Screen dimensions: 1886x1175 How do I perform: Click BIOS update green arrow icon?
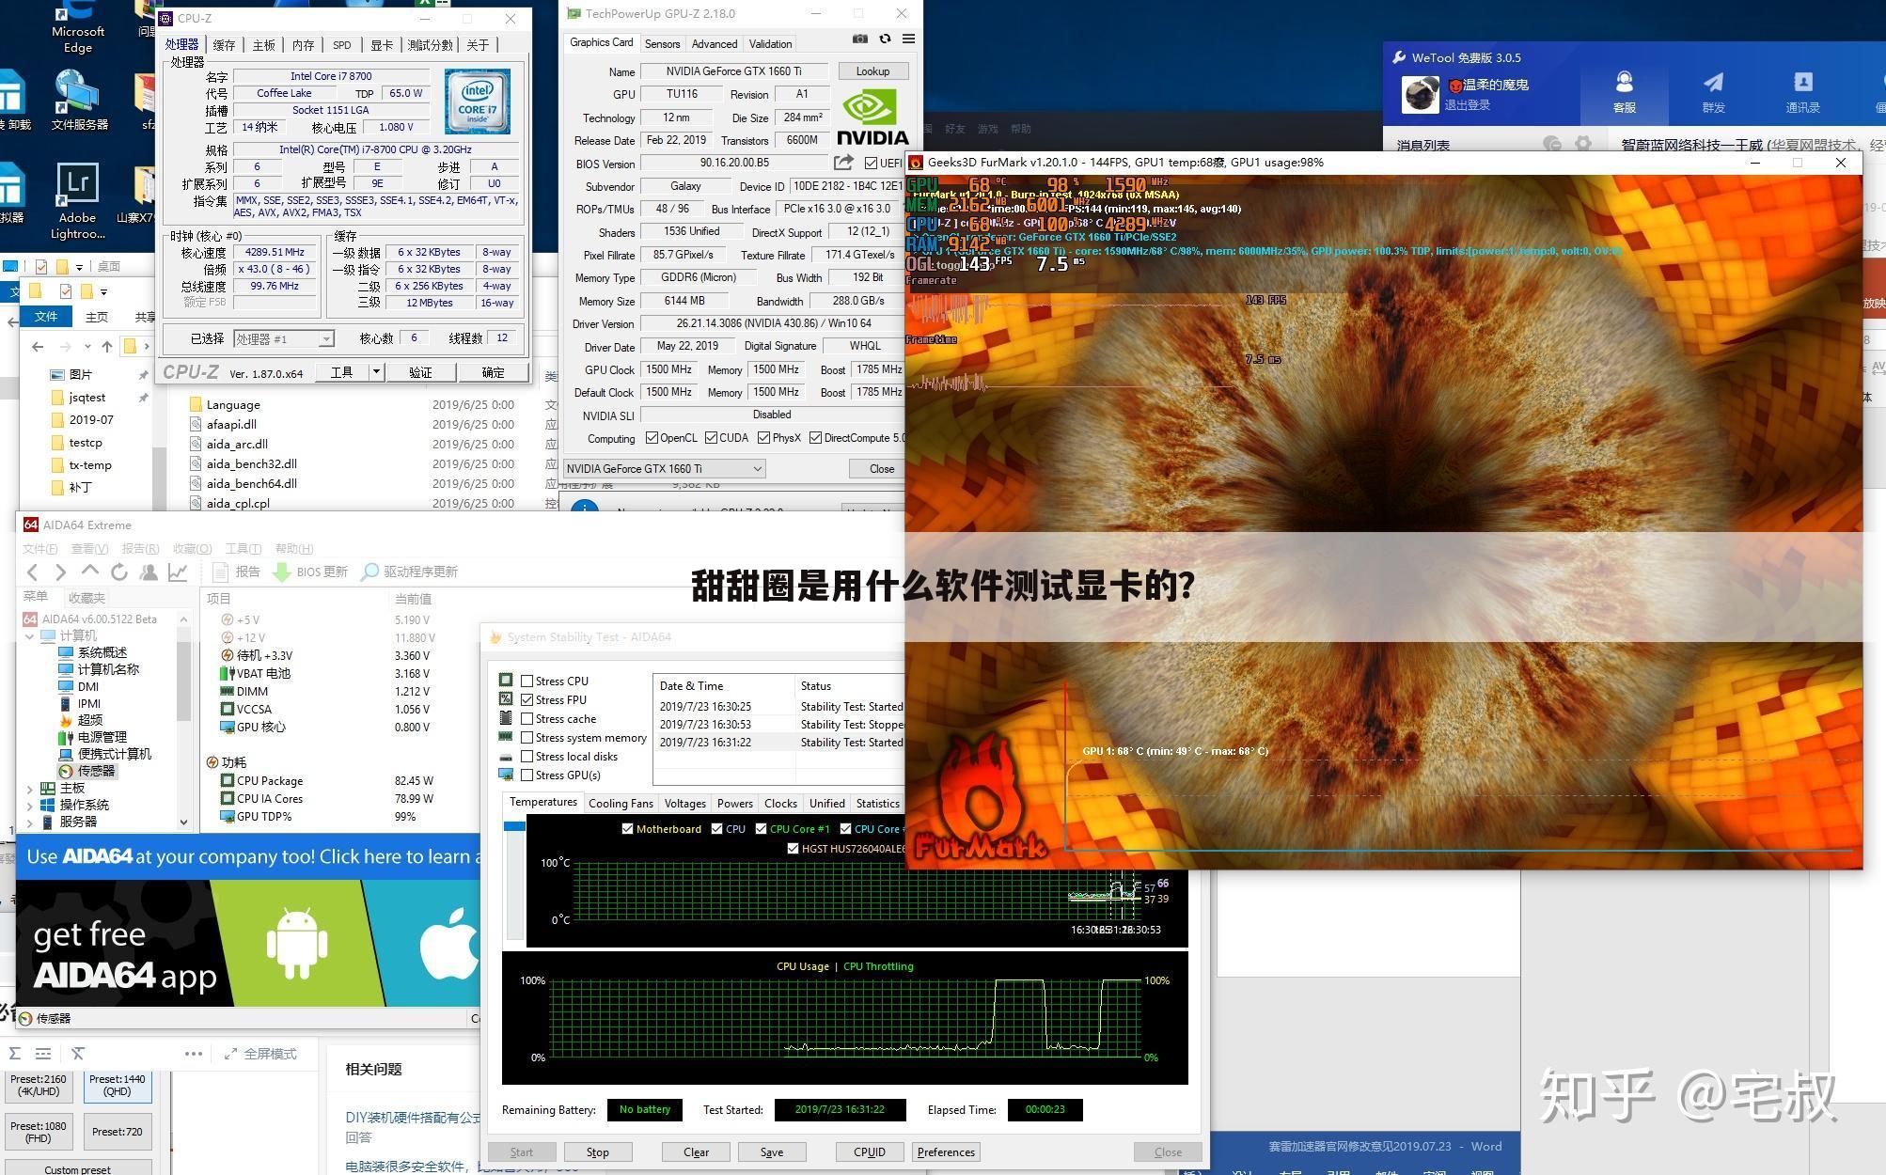click(281, 572)
